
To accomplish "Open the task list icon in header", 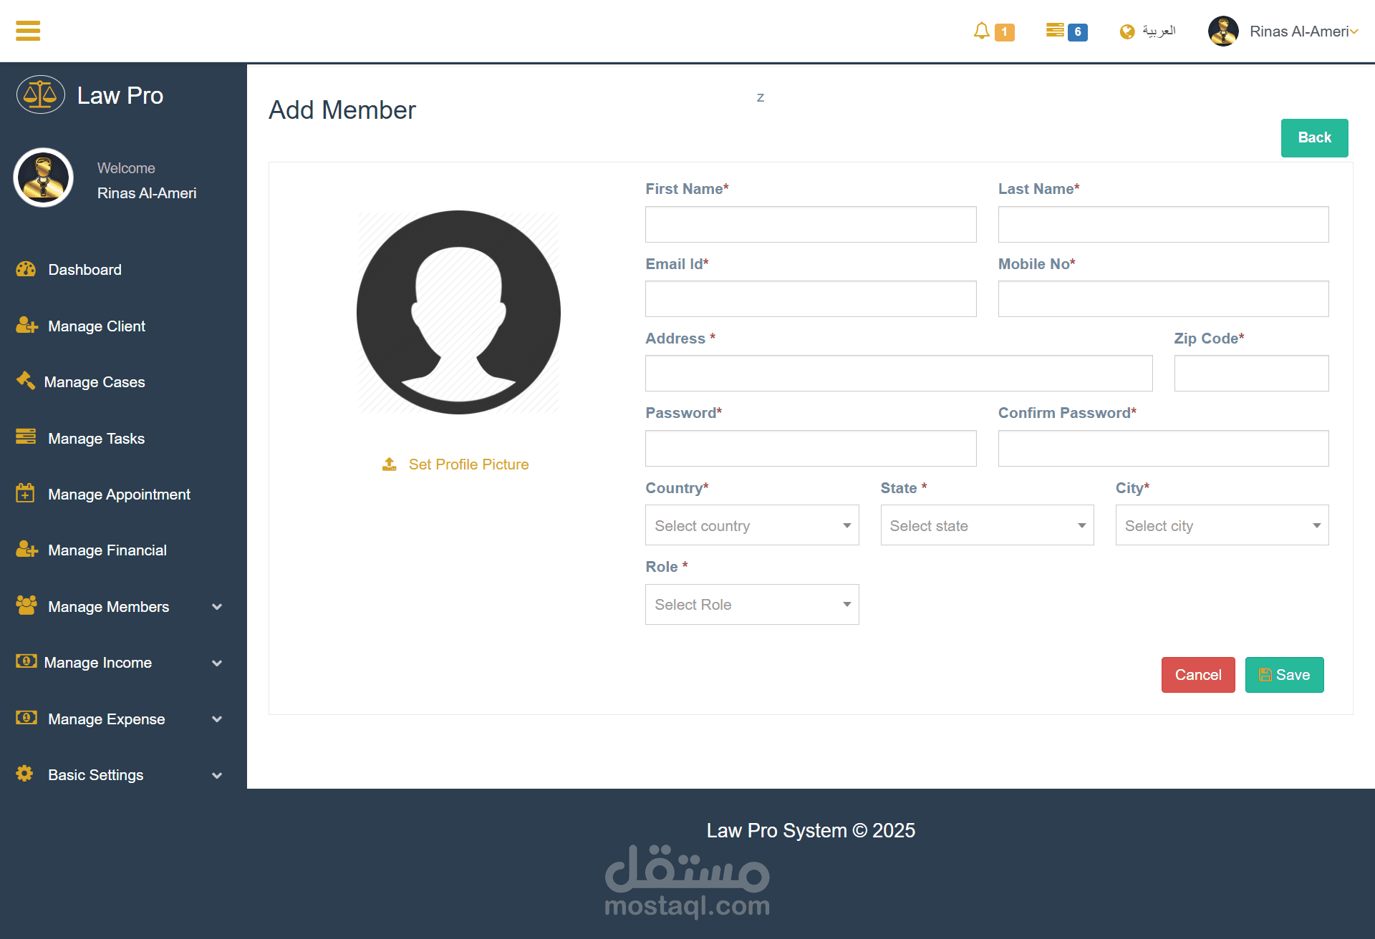I will tap(1054, 30).
